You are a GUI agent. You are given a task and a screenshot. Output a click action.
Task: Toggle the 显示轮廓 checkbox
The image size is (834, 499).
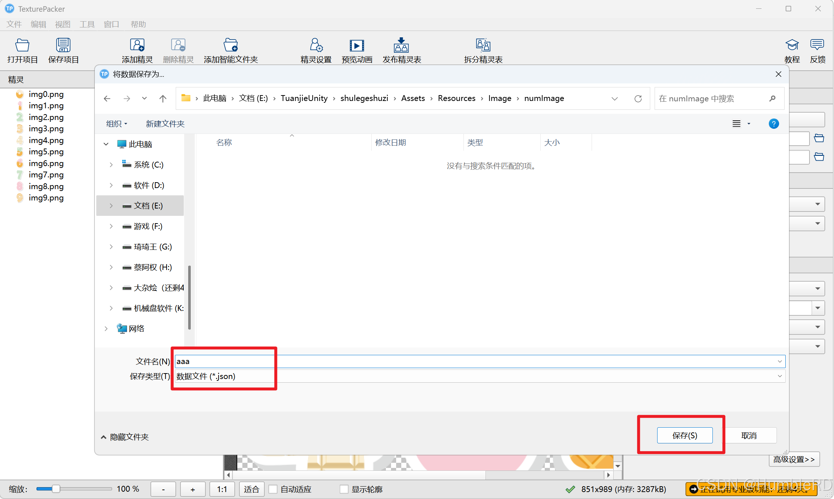point(344,489)
